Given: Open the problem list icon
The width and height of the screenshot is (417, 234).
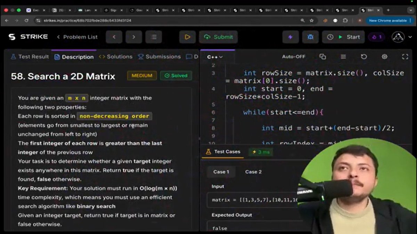Looking at the screenshot, I should 154,37.
